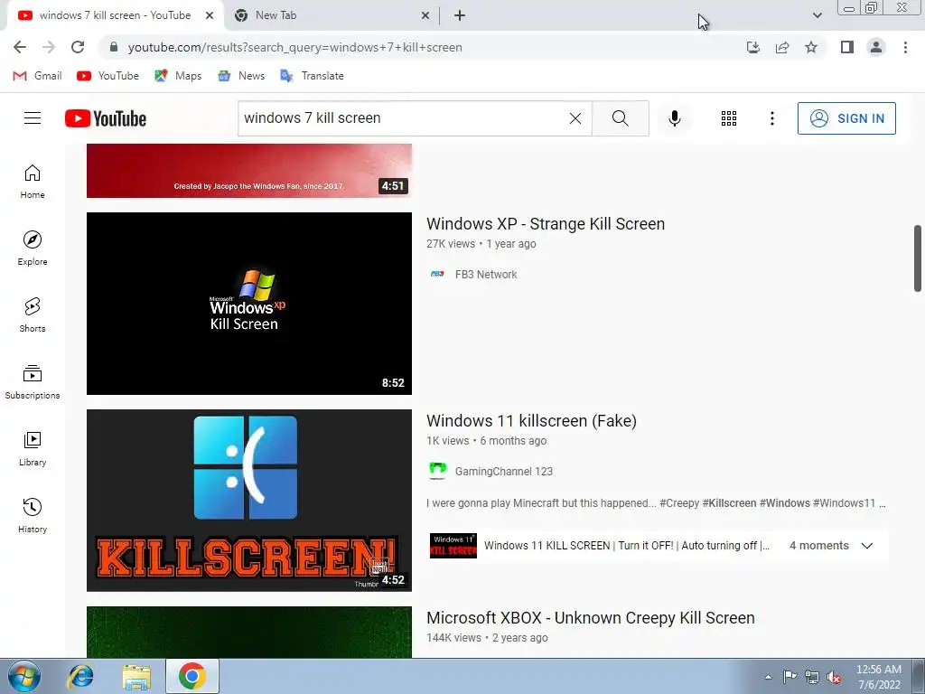Open Shorts in the sidebar
Viewport: 925px width, 694px height.
(x=33, y=314)
